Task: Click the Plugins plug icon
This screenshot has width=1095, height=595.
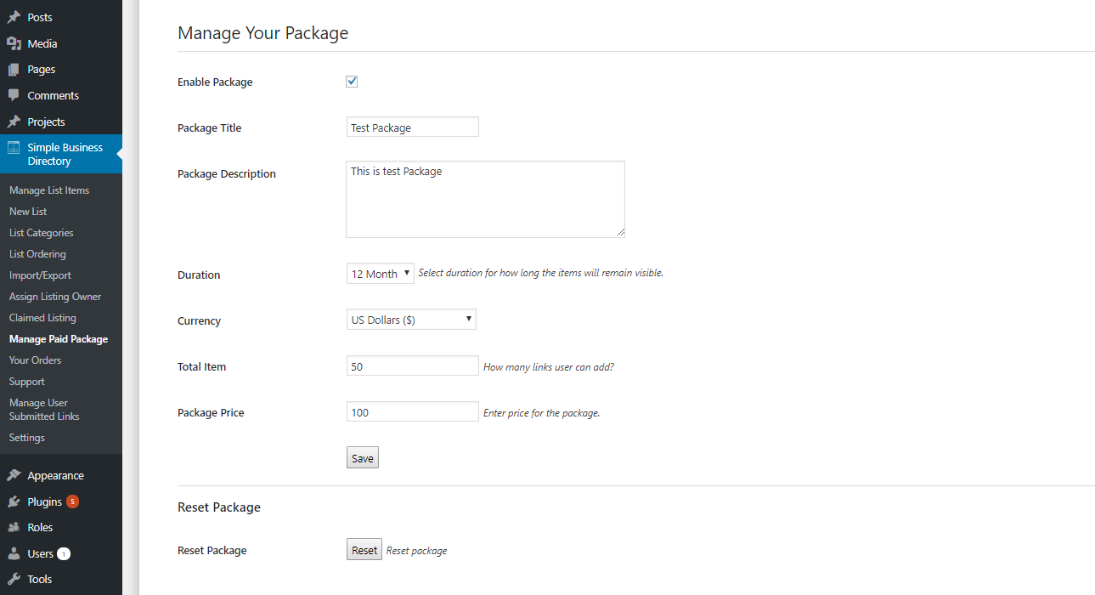Action: [x=14, y=501]
